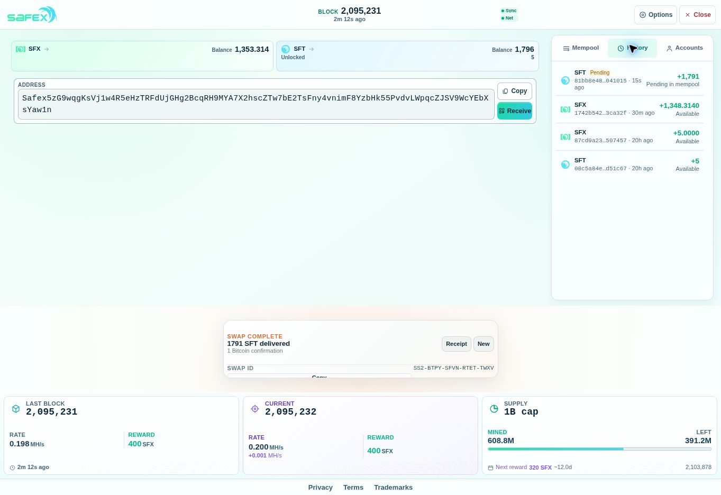This screenshot has height=495, width=721.
Task: Open the Privacy link
Action: point(321,488)
